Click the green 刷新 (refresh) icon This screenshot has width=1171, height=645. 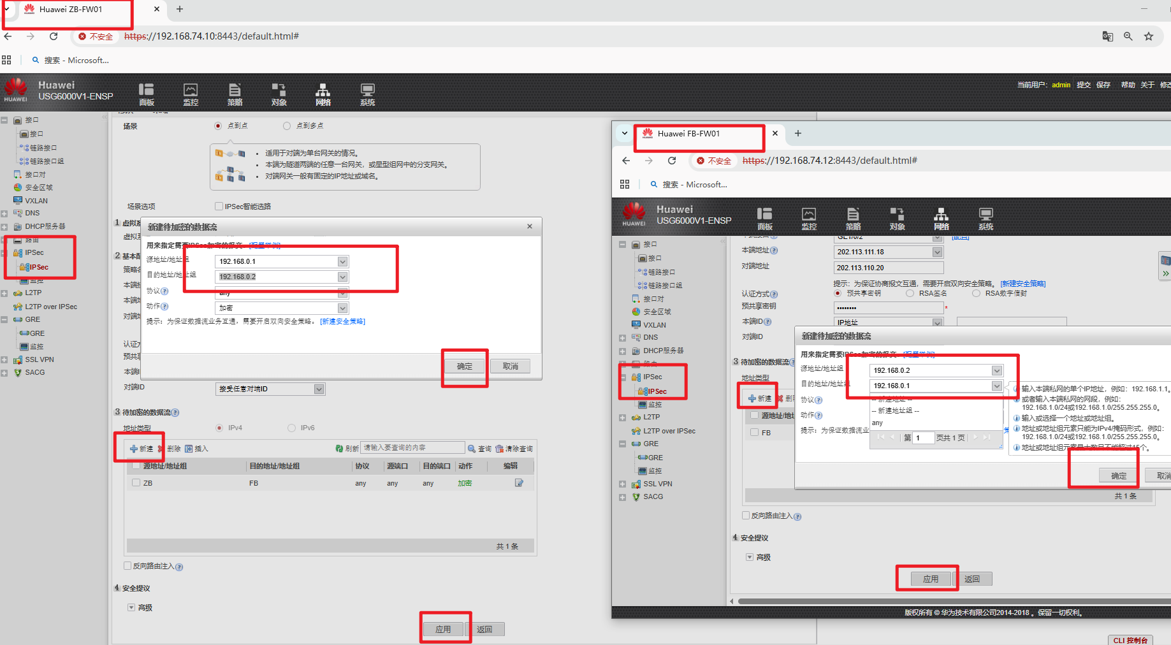pyautogui.click(x=340, y=449)
